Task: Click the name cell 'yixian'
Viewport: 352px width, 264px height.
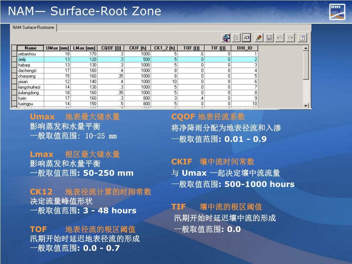Action: 30,82
